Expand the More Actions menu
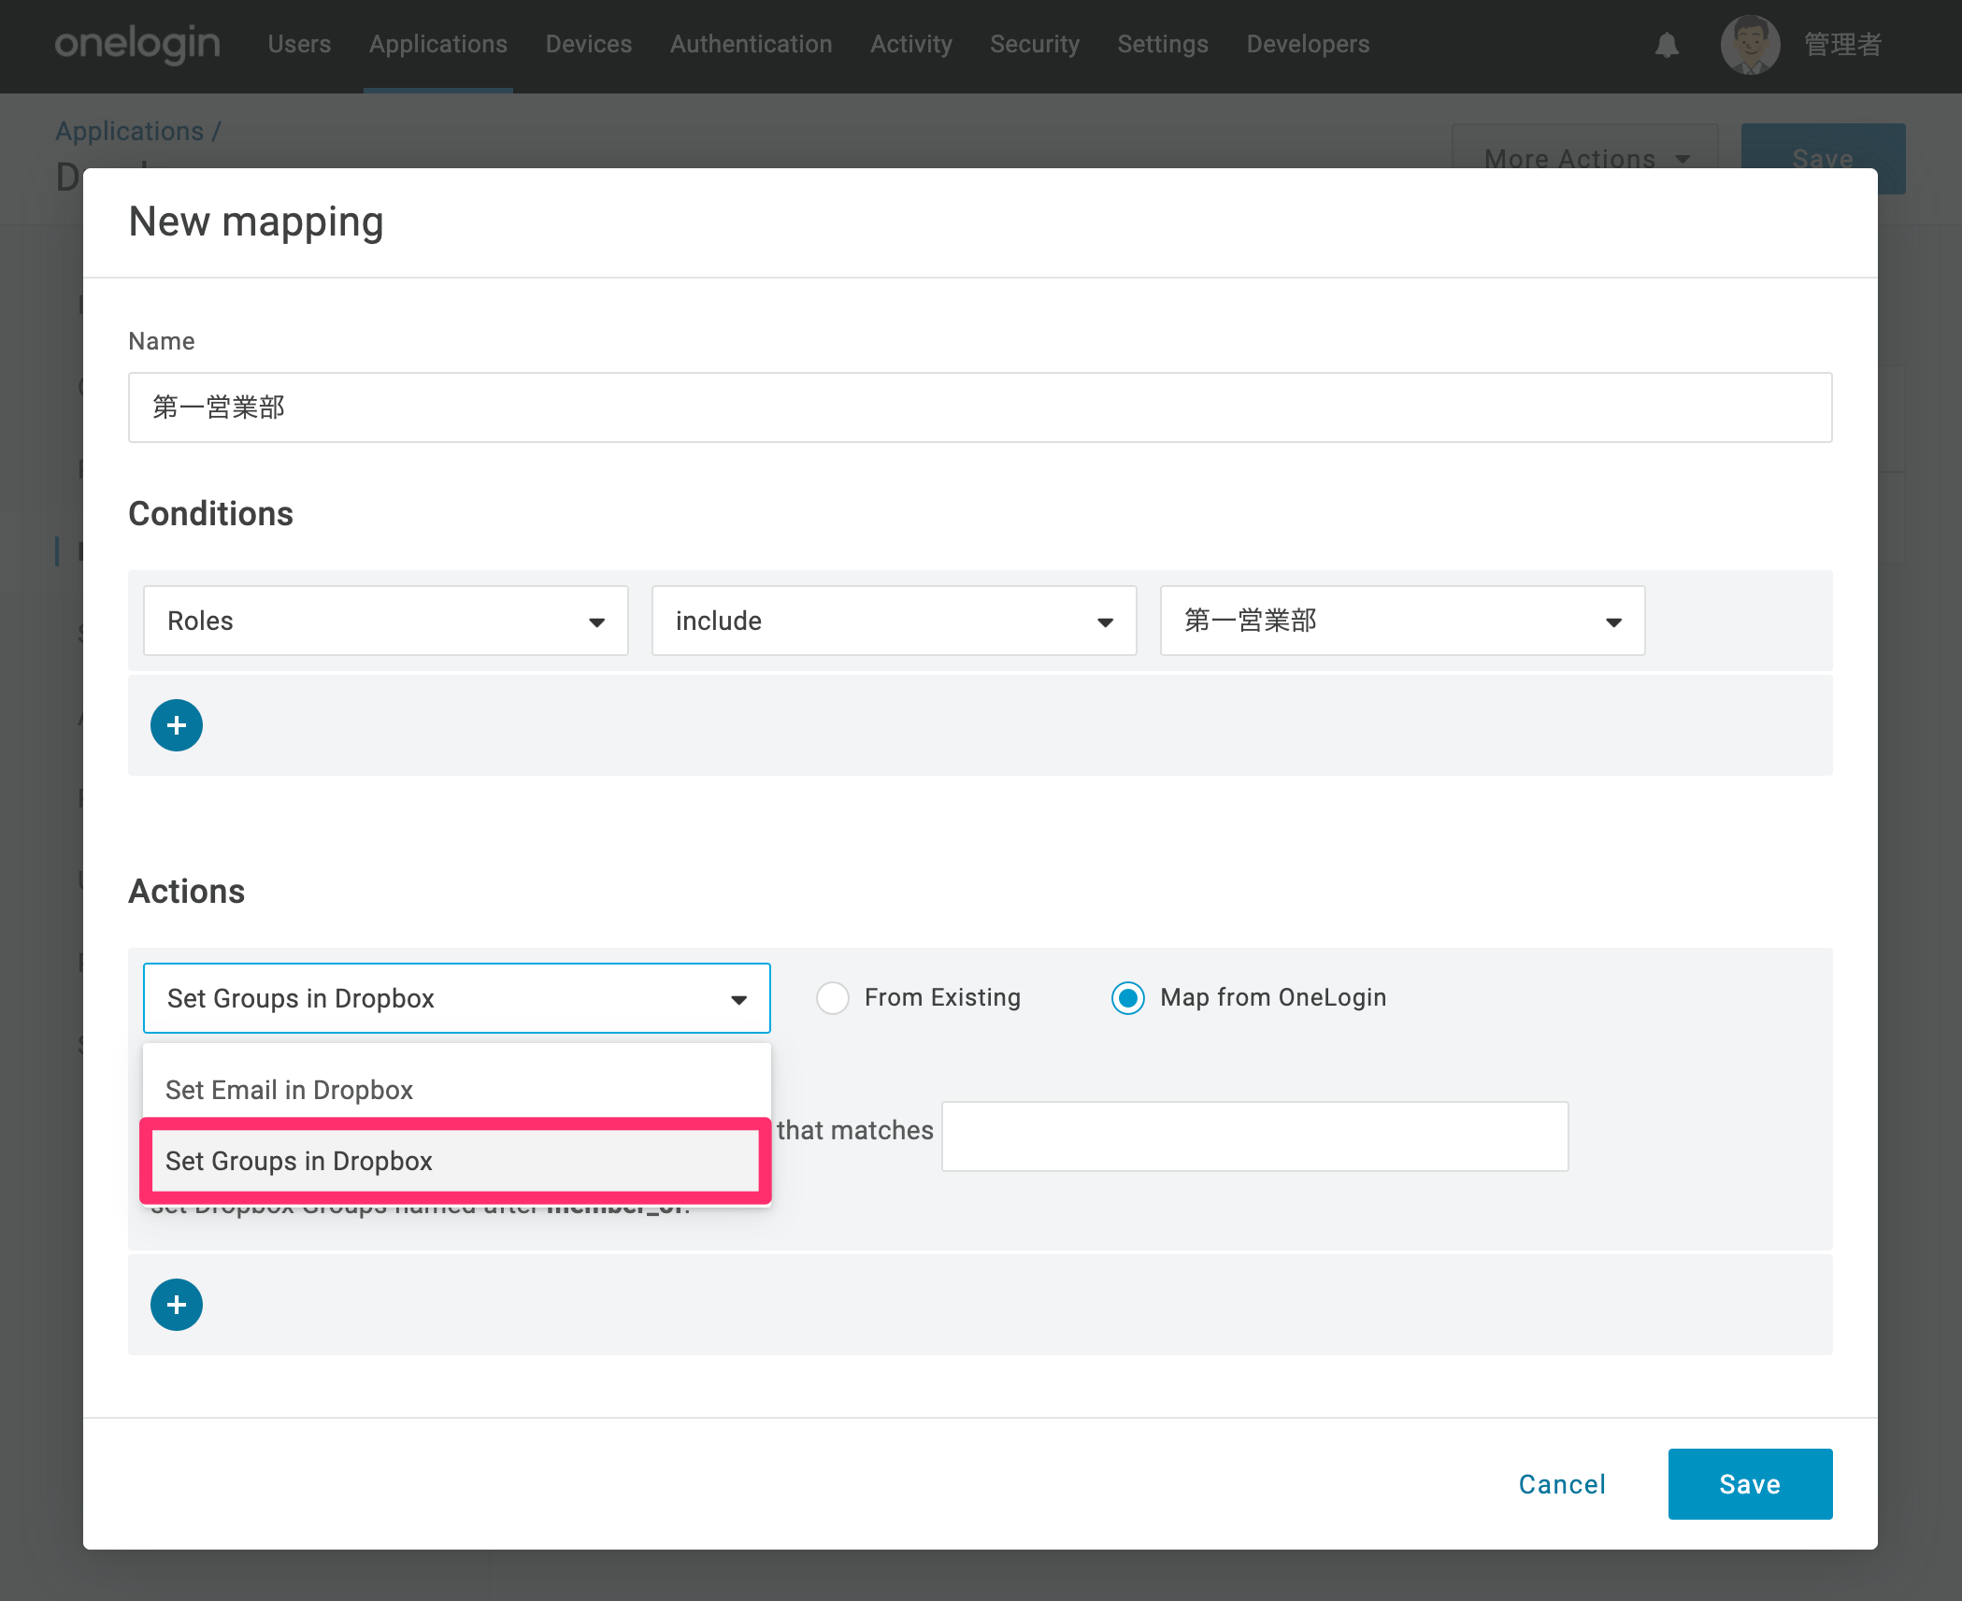The height and width of the screenshot is (1601, 1962). click(1585, 159)
